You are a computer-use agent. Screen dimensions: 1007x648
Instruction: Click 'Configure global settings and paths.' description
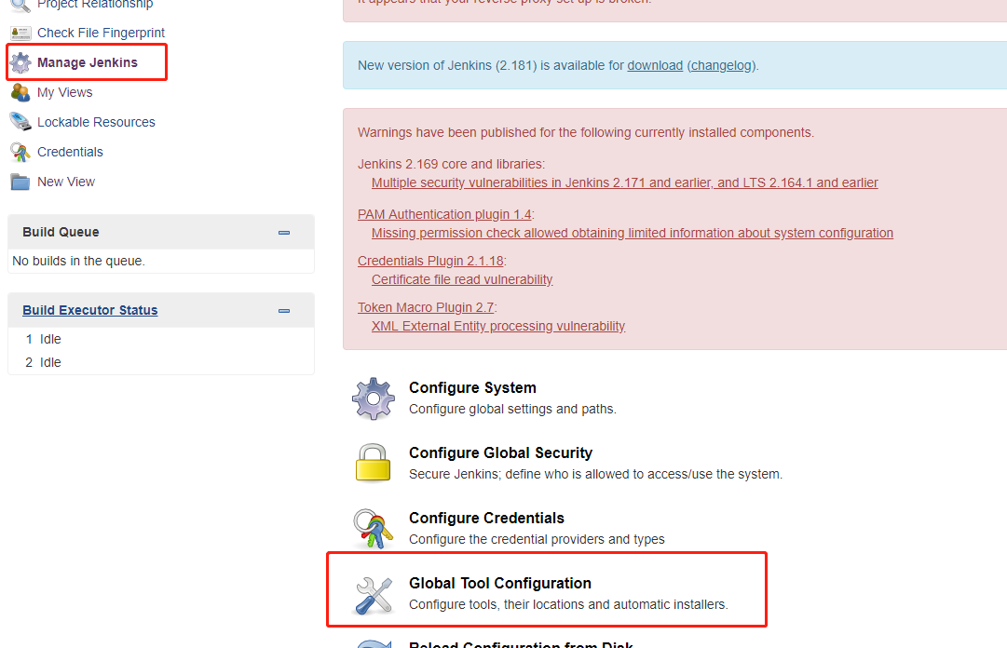pyautogui.click(x=512, y=410)
